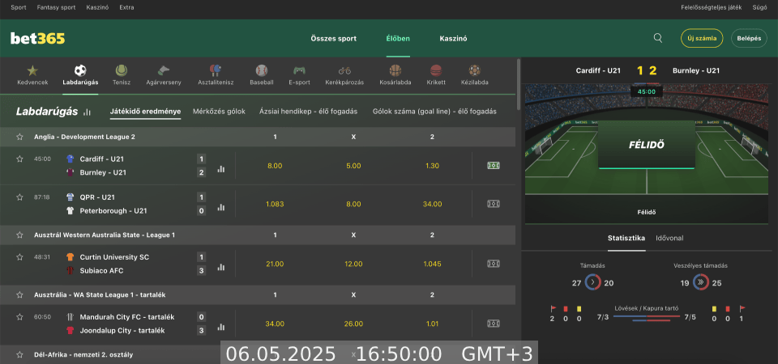The image size is (778, 364).
Task: Open the Fantasy sport top link
Action: coord(56,7)
